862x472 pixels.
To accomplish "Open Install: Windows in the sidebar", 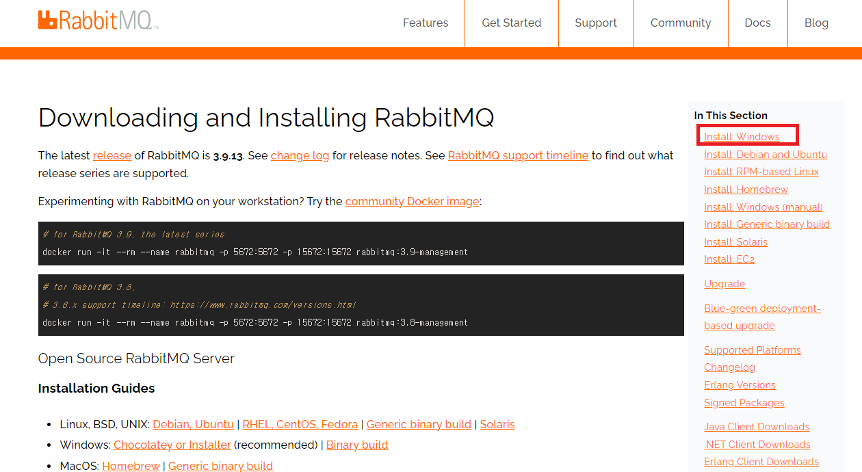I will tap(742, 137).
